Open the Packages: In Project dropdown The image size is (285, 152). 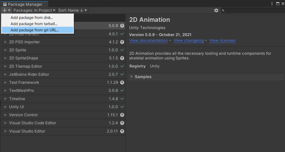click(34, 10)
